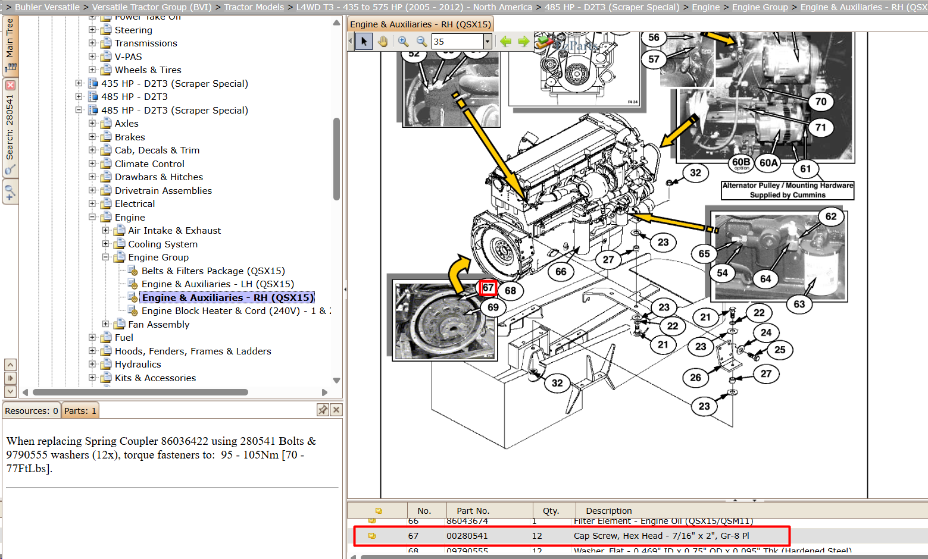Open the Buhler Versatile breadcrumb link

click(x=47, y=7)
